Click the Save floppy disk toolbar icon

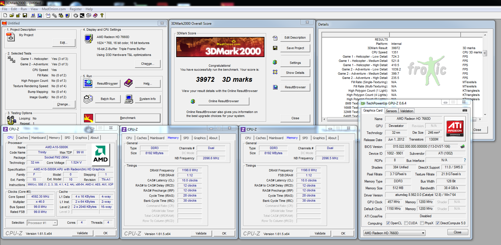coord(25,15)
